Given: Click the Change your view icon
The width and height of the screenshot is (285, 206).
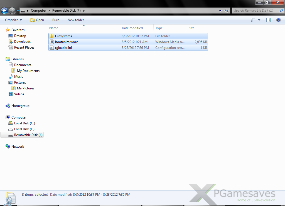Looking at the screenshot, I should pos(253,20).
